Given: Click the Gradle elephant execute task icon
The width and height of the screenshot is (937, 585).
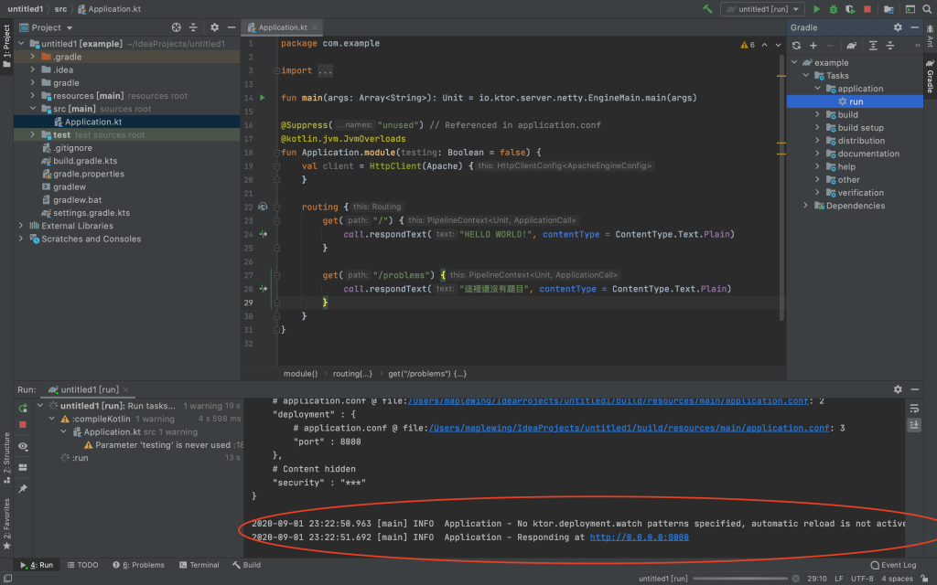Looking at the screenshot, I should click(x=851, y=46).
